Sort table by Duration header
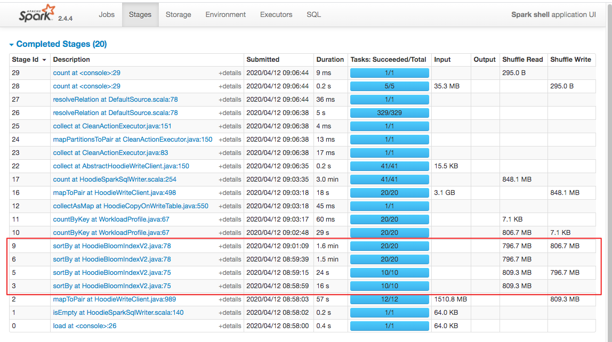 330,60
